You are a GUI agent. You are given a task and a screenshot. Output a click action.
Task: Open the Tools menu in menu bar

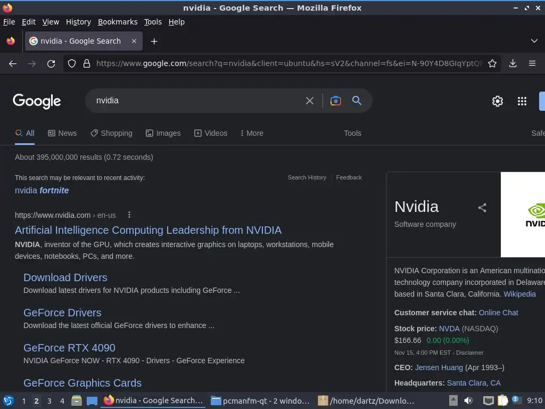pos(153,22)
